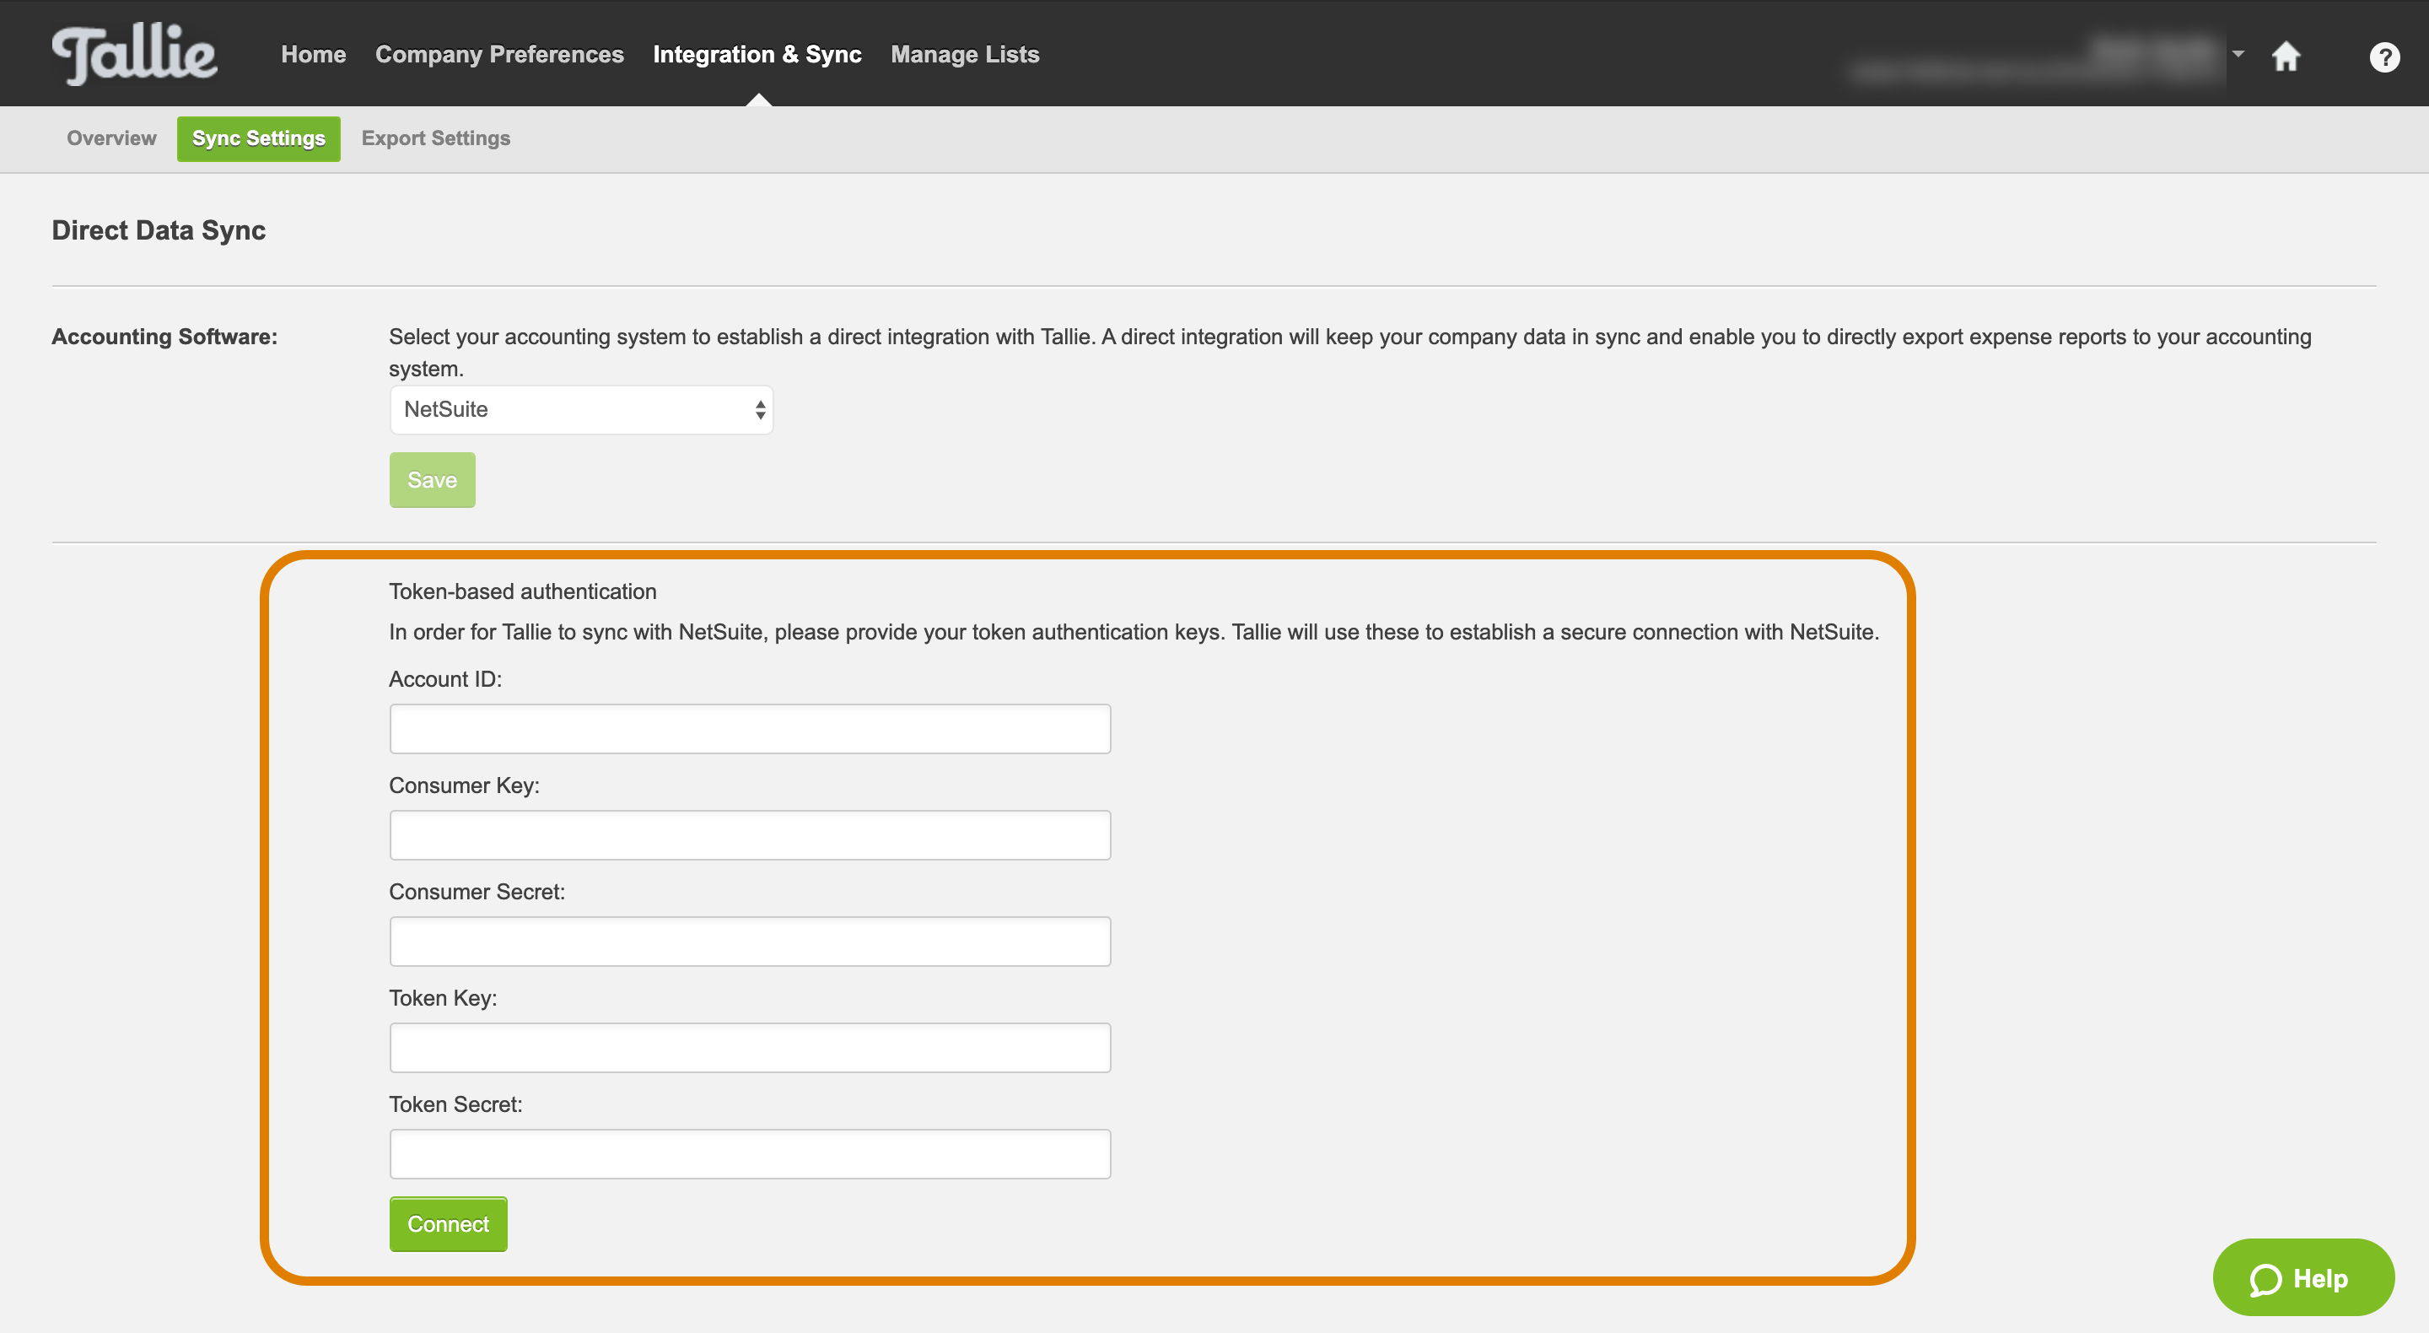
Task: Go to Home menu
Action: 313,55
